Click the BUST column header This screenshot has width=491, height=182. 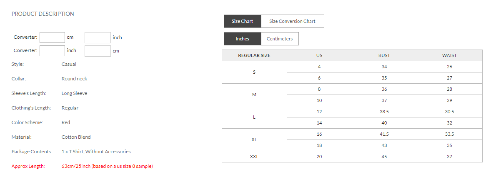tap(384, 55)
